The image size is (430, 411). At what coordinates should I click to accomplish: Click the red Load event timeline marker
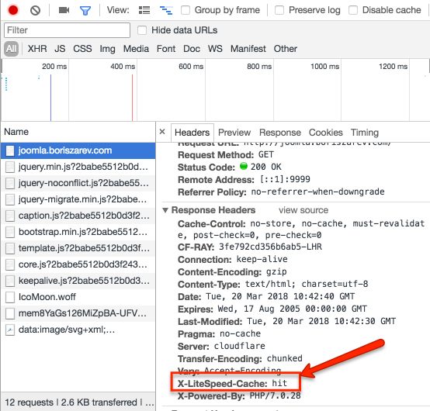[x=132, y=98]
